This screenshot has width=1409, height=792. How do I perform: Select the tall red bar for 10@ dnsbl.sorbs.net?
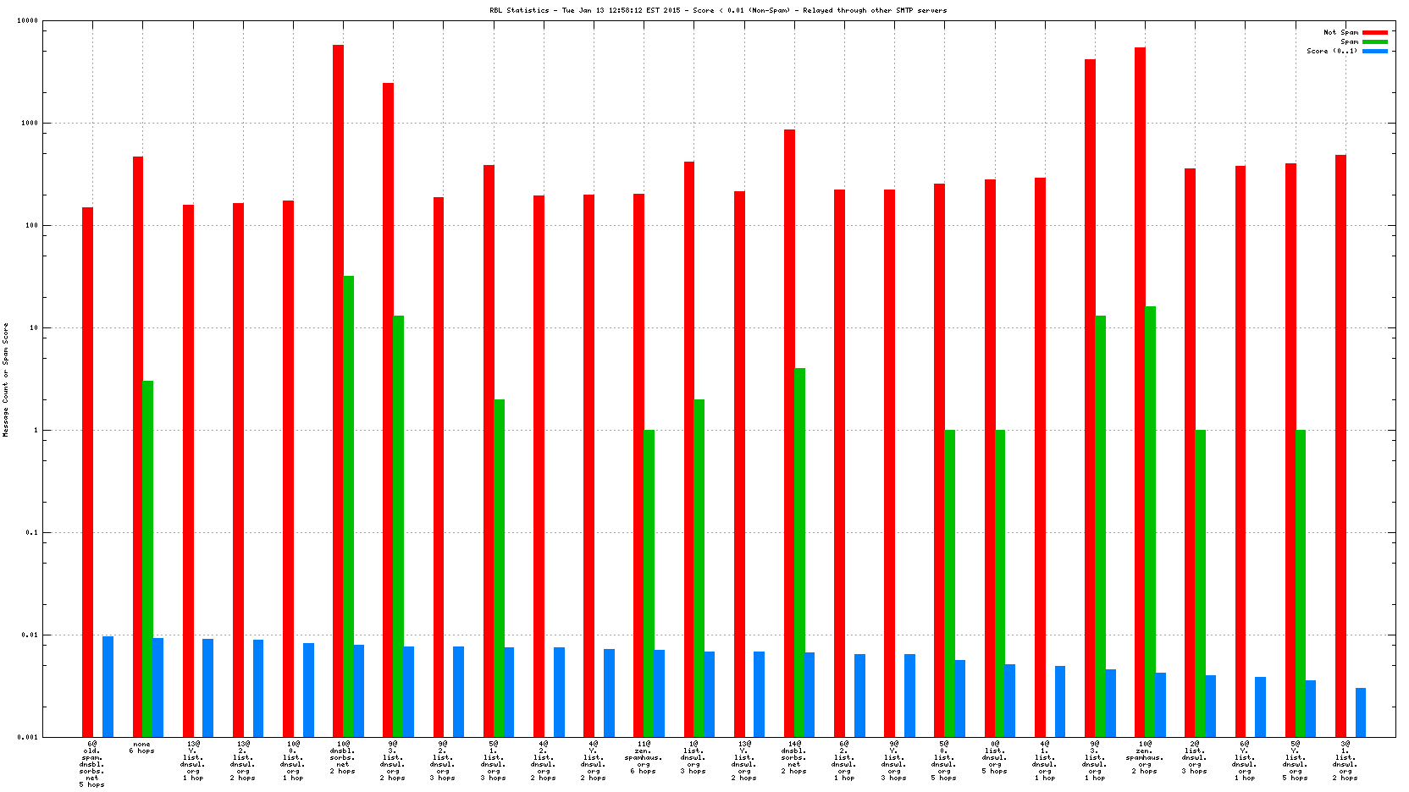point(338,389)
